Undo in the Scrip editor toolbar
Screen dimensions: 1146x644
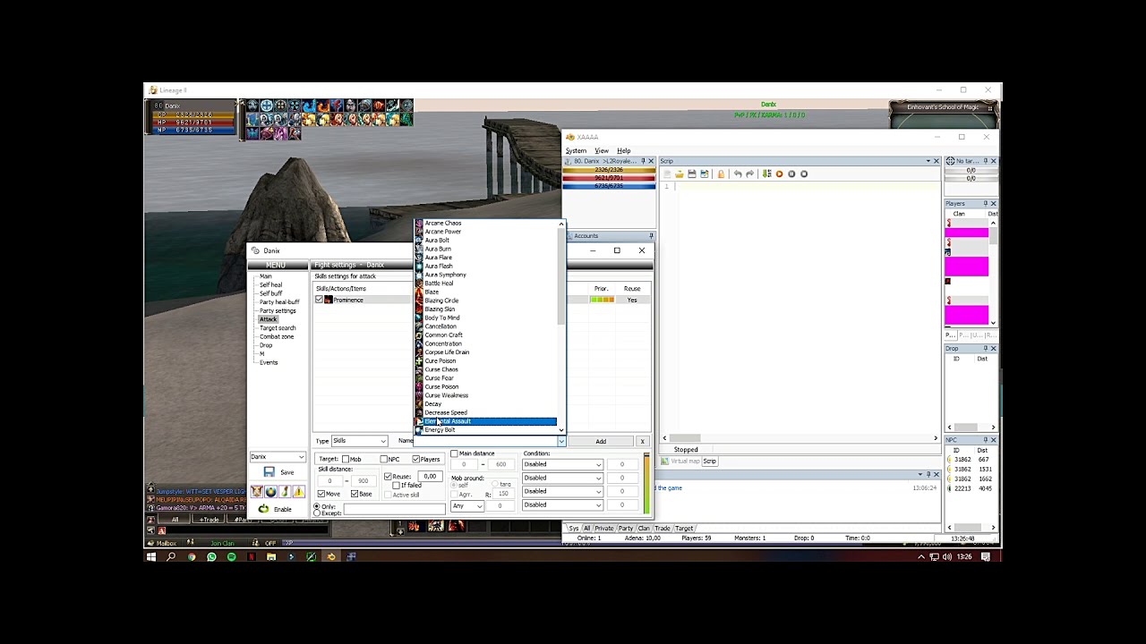(x=738, y=174)
